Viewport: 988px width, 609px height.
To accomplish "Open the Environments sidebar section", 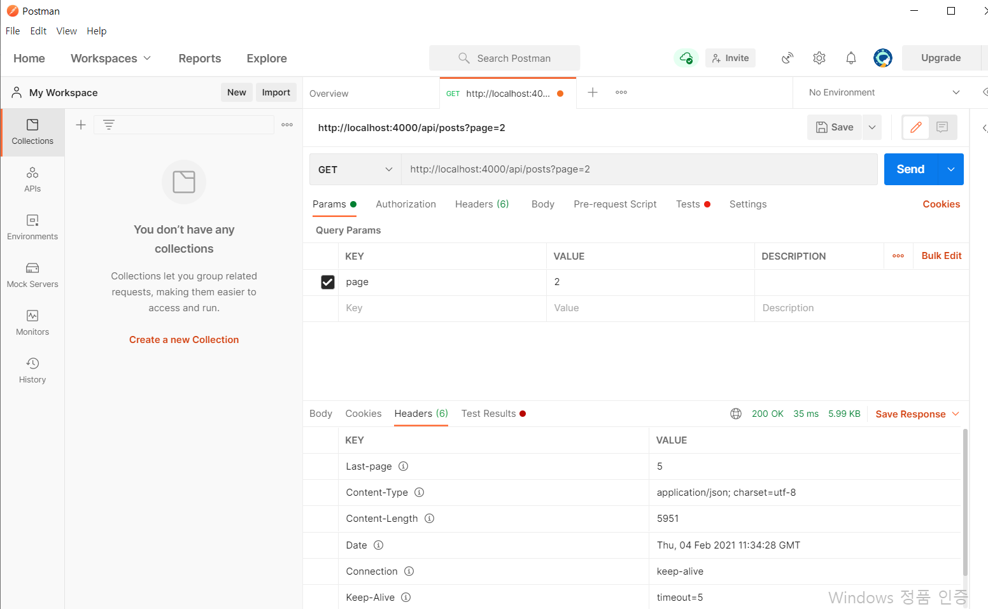I will click(32, 227).
